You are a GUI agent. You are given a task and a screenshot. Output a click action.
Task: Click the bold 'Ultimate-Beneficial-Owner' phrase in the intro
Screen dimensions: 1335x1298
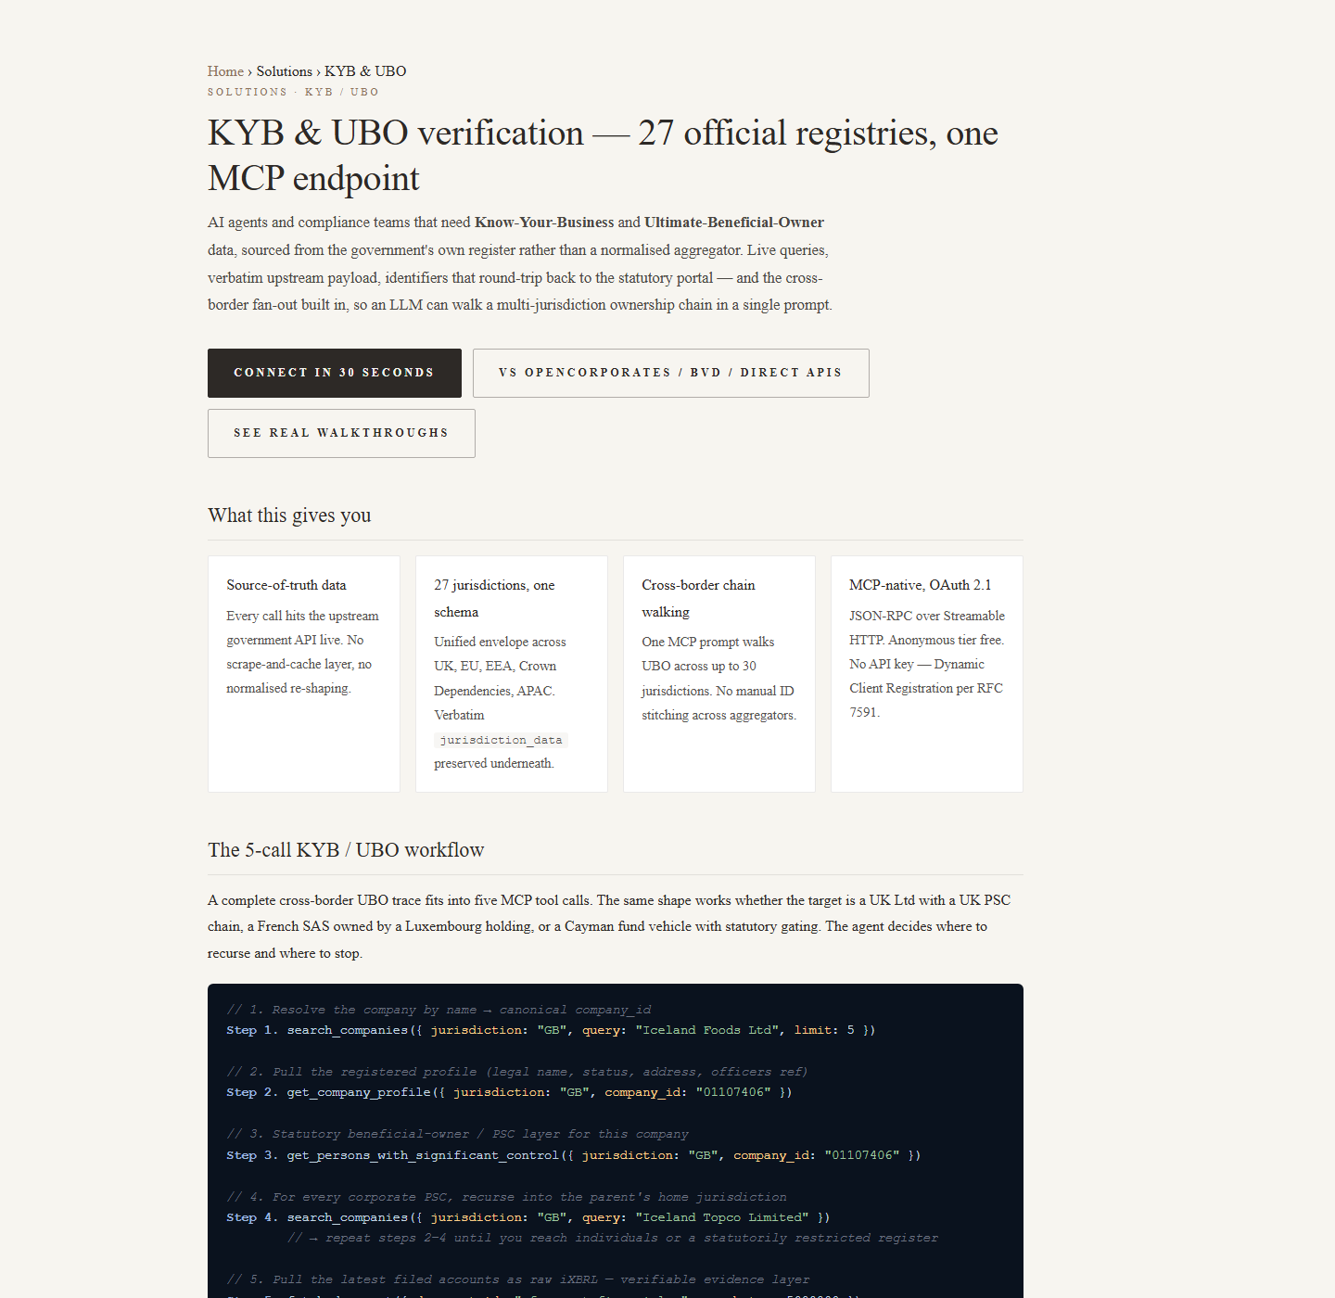pyautogui.click(x=734, y=223)
